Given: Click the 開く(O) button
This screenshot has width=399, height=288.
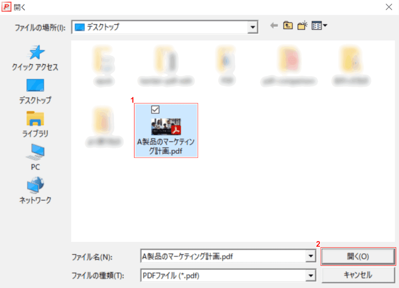Looking at the screenshot, I should tap(358, 256).
